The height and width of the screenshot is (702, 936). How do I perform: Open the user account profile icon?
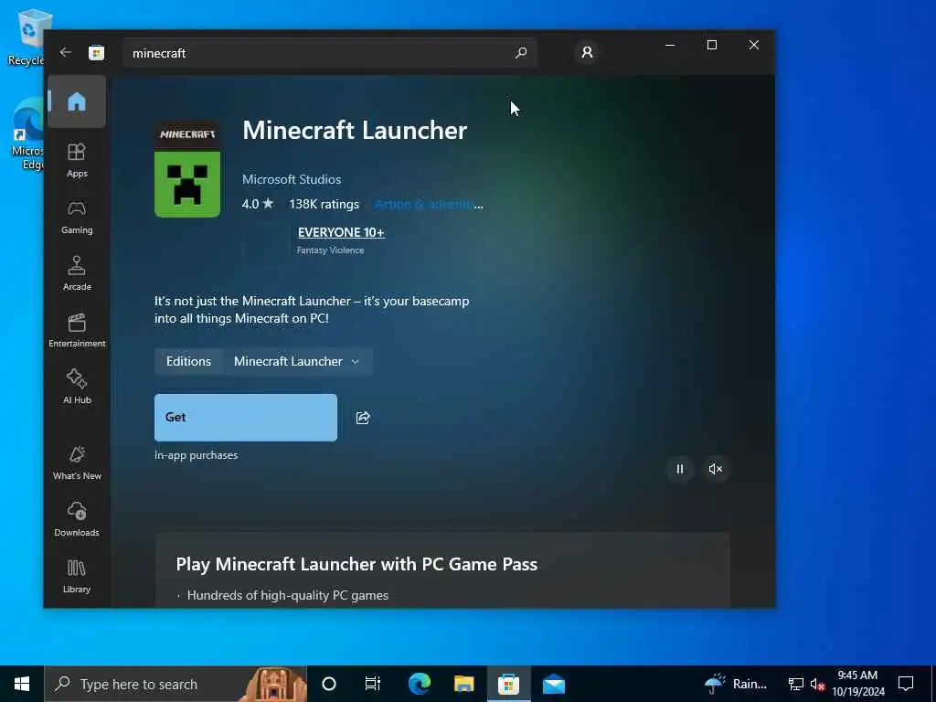click(587, 52)
